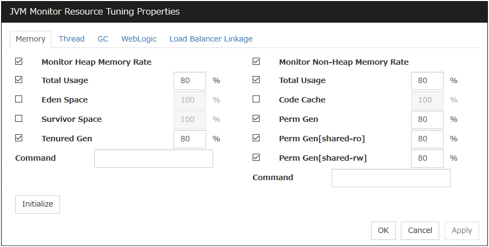The image size is (489, 247).
Task: Toggle the Perm Gen[shared-rw] checkbox
Action: click(256, 157)
